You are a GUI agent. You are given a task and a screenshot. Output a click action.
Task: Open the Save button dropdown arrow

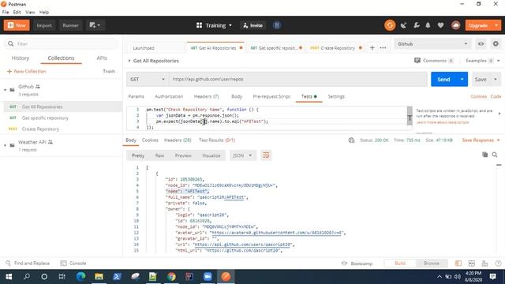(x=496, y=79)
